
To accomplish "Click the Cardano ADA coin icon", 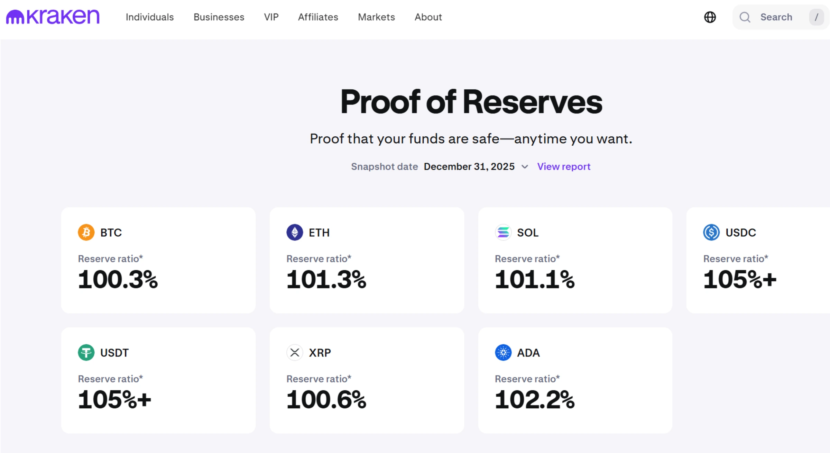I will (504, 352).
